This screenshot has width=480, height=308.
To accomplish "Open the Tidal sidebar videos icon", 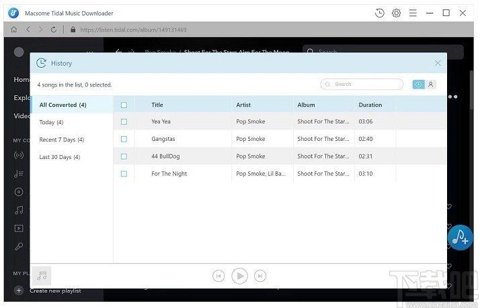I will pos(19,228).
